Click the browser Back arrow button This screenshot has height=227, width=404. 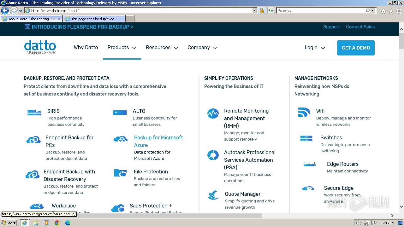(x=5, y=10)
